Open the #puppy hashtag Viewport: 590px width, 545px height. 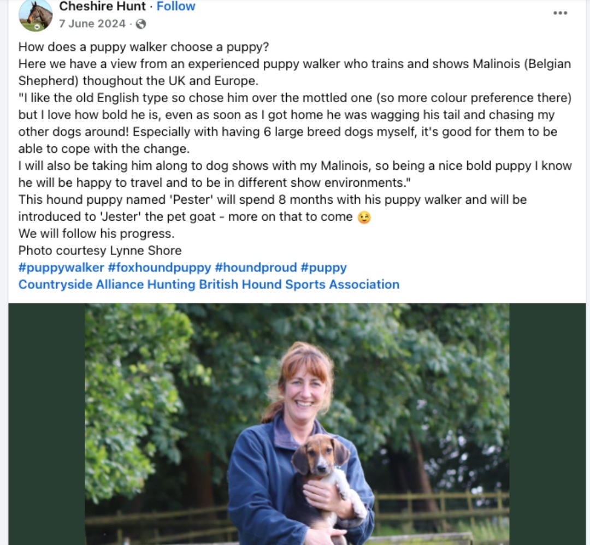click(x=323, y=268)
